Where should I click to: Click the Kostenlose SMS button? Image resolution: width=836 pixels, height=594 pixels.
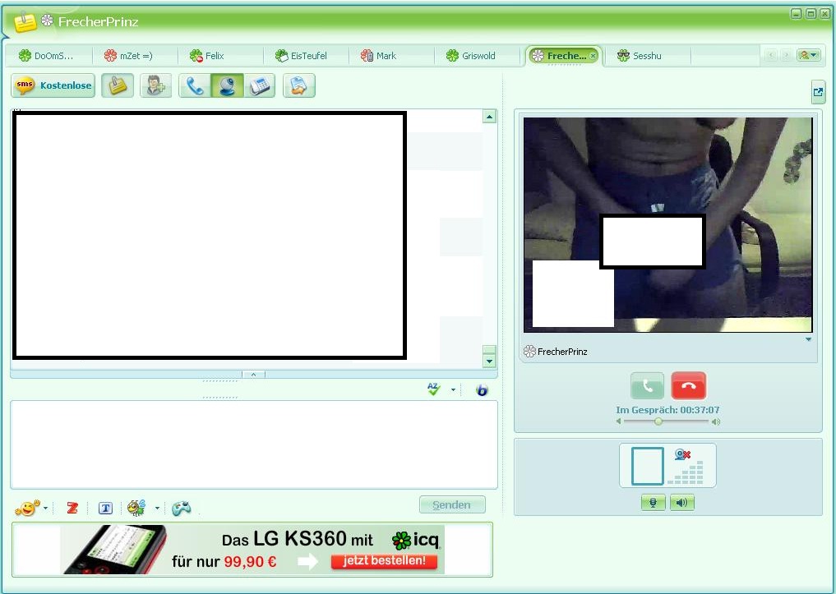point(53,85)
